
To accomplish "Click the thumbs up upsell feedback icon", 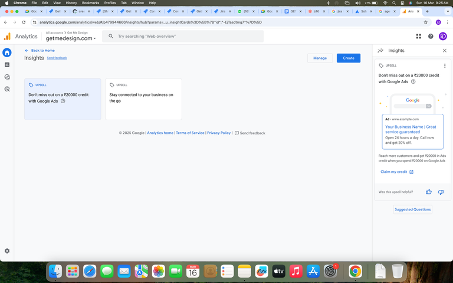I will pos(428,192).
